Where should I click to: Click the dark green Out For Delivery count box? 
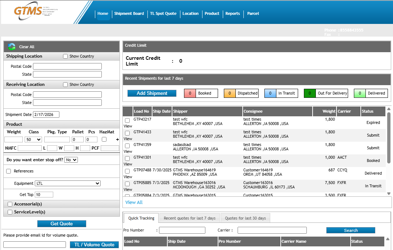coord(309,93)
